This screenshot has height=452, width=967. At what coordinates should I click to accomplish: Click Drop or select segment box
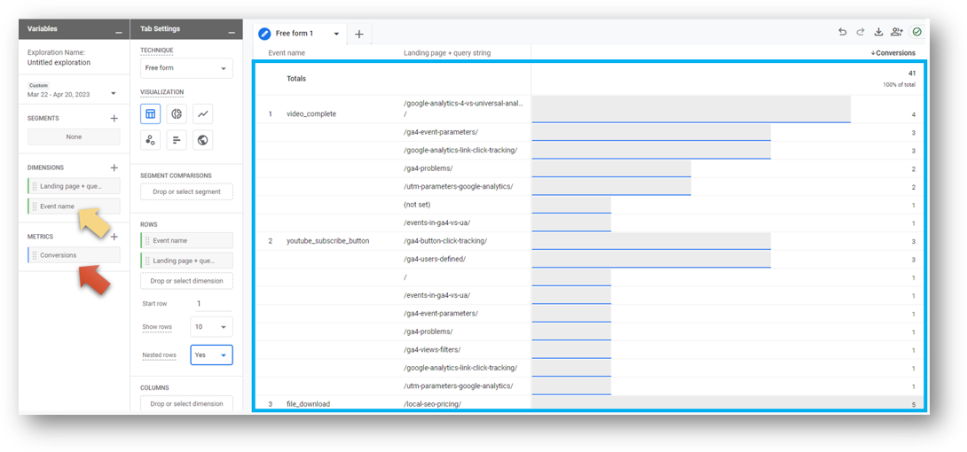click(187, 192)
